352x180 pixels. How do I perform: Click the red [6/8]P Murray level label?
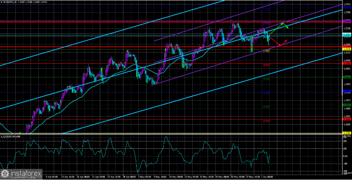tap(266, 65)
